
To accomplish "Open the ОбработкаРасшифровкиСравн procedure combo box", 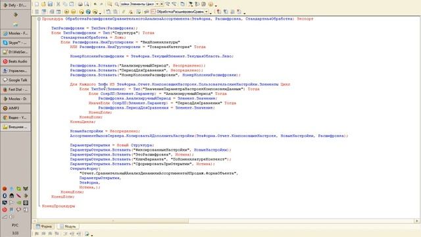I will pos(182,12).
